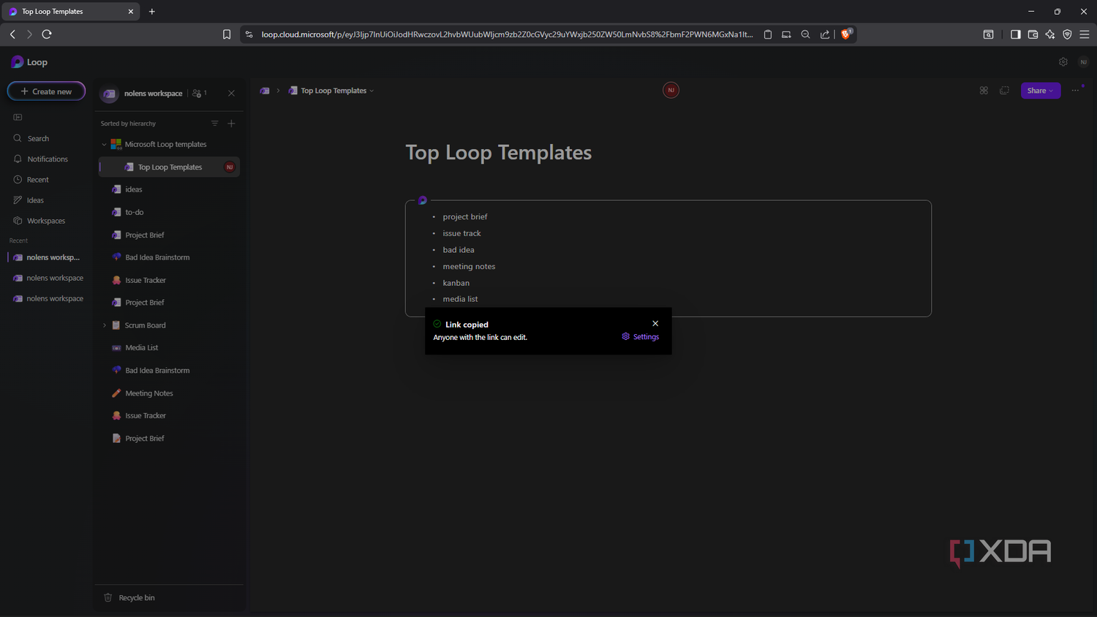Click the "kanban" bullet text

pos(456,283)
